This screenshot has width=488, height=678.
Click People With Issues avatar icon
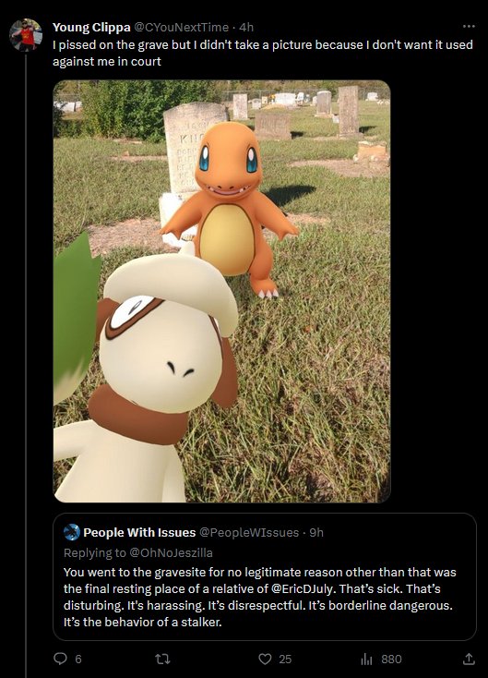pos(72,532)
